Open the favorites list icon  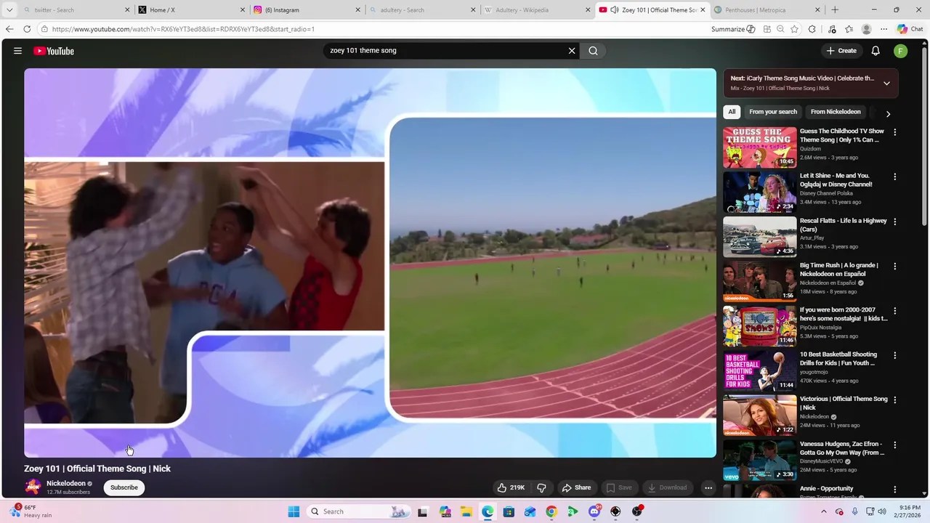[x=849, y=29]
